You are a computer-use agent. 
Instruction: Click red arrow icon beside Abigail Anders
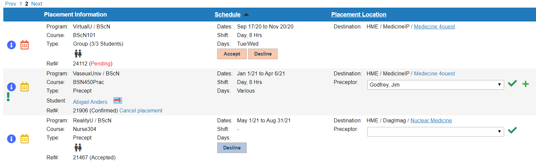[118, 100]
